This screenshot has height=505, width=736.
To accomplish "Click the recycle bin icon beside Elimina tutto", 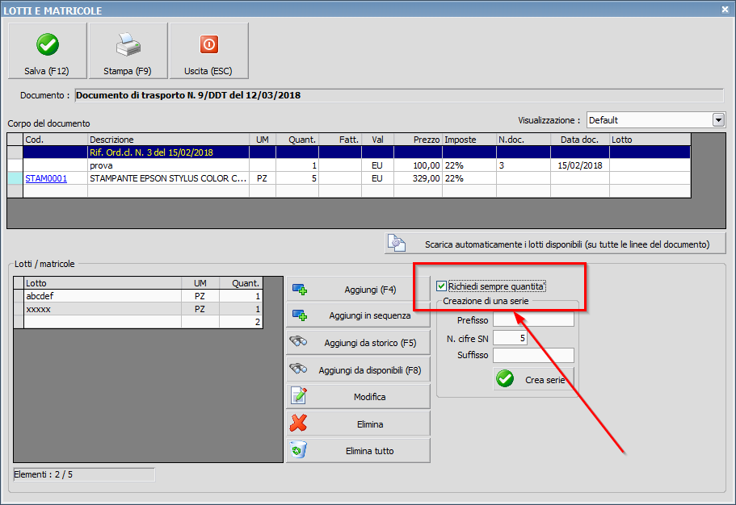I will click(x=299, y=449).
